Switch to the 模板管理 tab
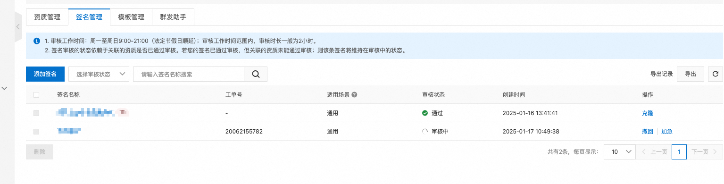Viewport: 724px width, 184px height. pyautogui.click(x=131, y=17)
